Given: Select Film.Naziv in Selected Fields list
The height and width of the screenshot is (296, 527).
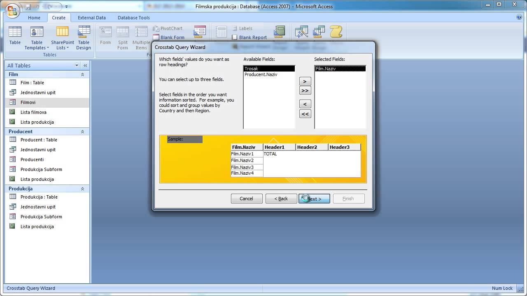Looking at the screenshot, I should click(340, 69).
